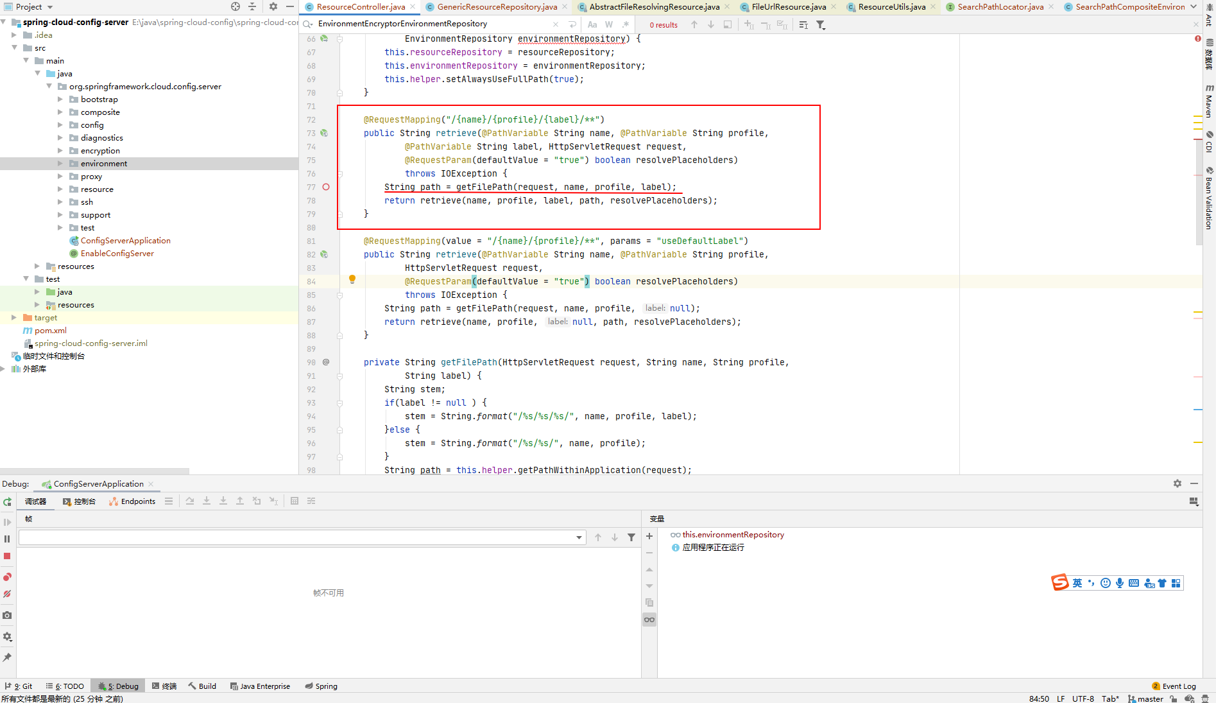Open the Maven tool window

1209,101
